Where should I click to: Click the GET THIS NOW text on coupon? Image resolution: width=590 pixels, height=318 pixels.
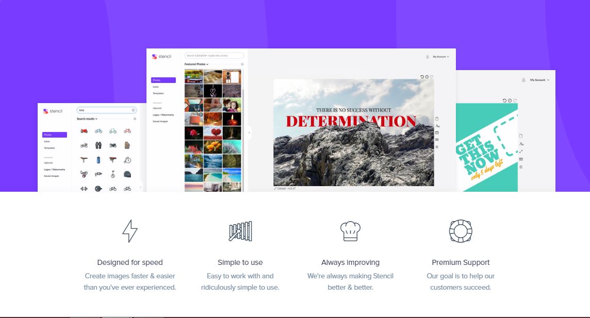pyautogui.click(x=477, y=154)
